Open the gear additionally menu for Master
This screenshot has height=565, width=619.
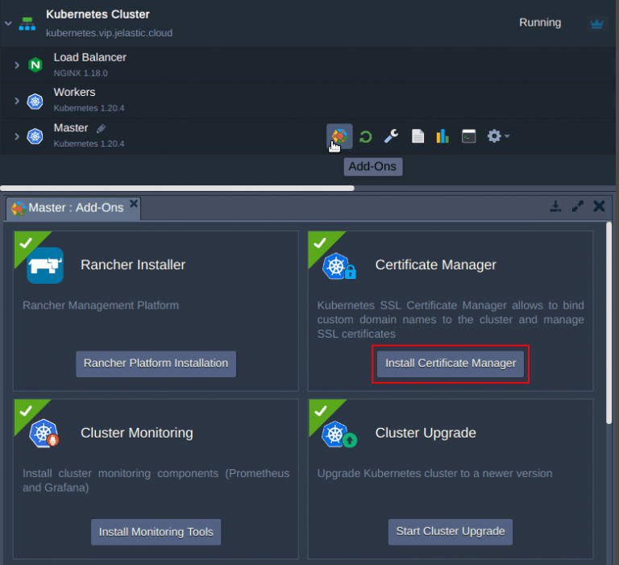click(498, 136)
